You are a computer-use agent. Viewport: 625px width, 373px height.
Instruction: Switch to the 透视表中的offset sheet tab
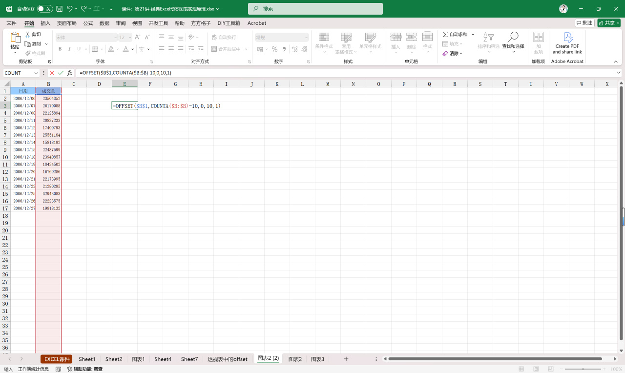click(x=228, y=359)
